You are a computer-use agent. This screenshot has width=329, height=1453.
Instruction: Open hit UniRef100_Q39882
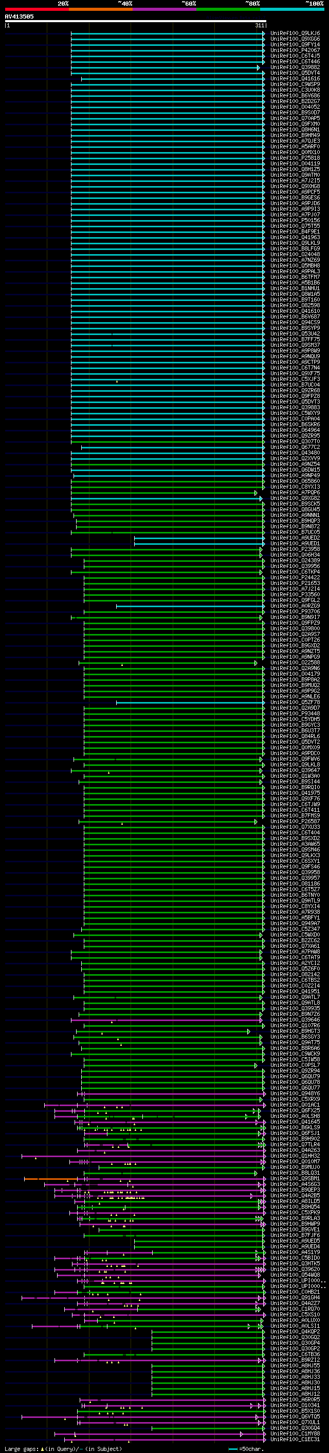click(295, 67)
